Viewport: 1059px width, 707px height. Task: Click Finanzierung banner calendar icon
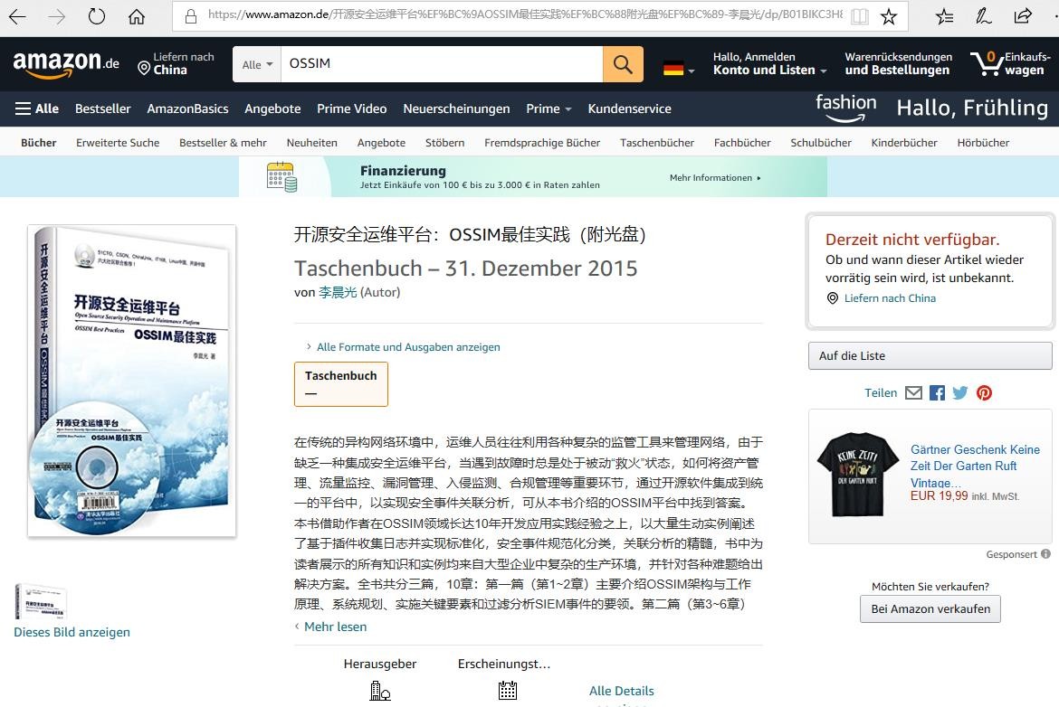pyautogui.click(x=281, y=177)
